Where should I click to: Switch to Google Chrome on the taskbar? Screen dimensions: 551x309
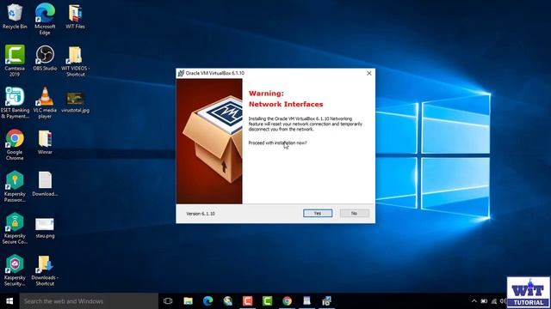point(287,301)
